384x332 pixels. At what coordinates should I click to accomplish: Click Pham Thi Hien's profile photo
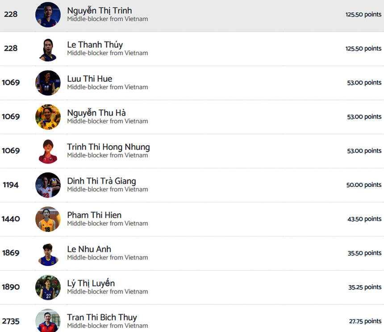(48, 219)
